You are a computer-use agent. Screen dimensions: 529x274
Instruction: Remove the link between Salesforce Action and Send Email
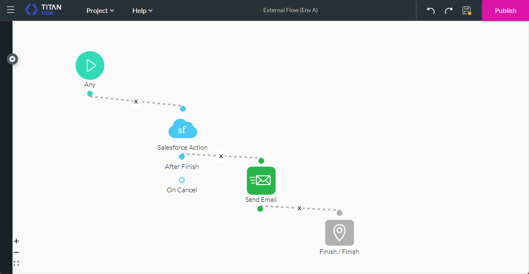pos(221,156)
